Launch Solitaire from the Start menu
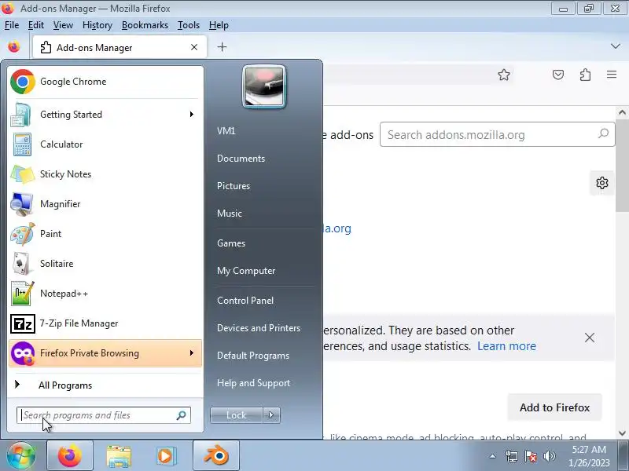Screen dimensions: 629x471 105,264
